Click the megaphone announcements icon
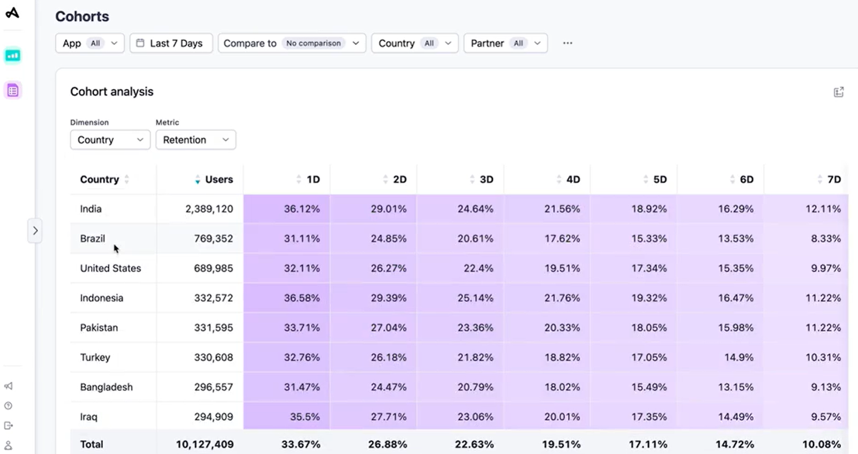858x454 pixels. (9, 386)
